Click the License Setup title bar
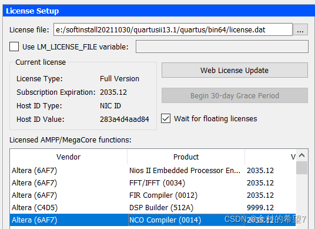 click(159, 11)
